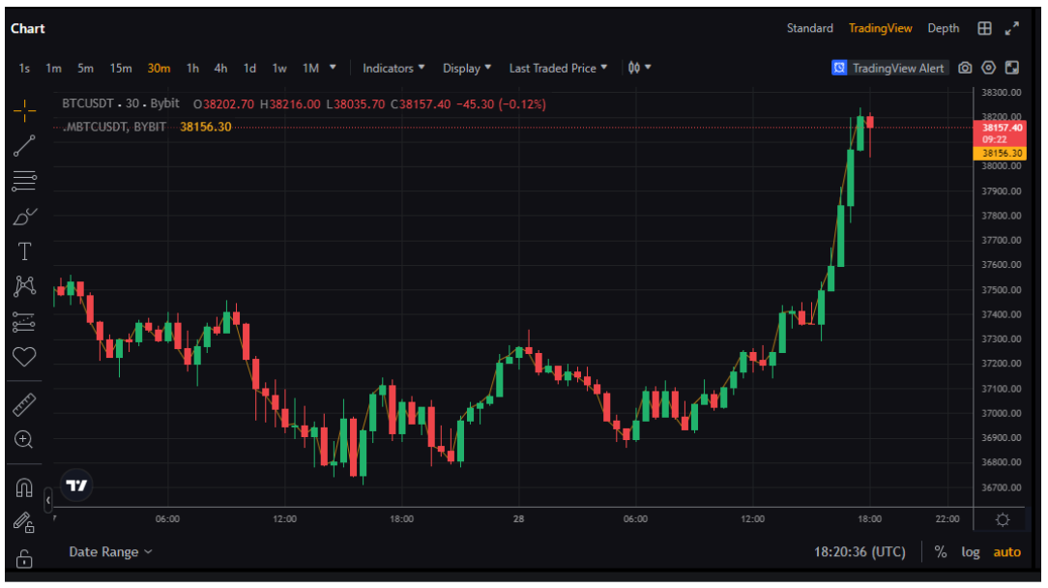Select the crosshair cursor tool
This screenshot has height=588, width=1048.
24,109
